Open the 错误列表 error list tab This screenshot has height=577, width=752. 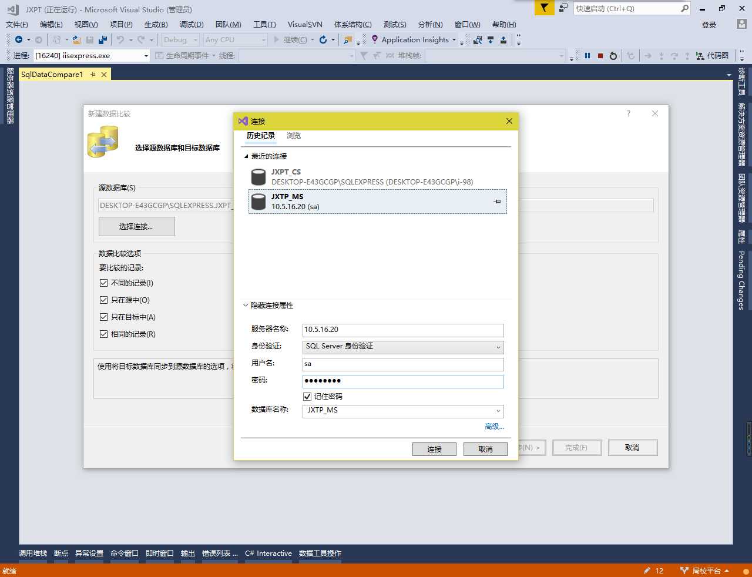click(220, 553)
